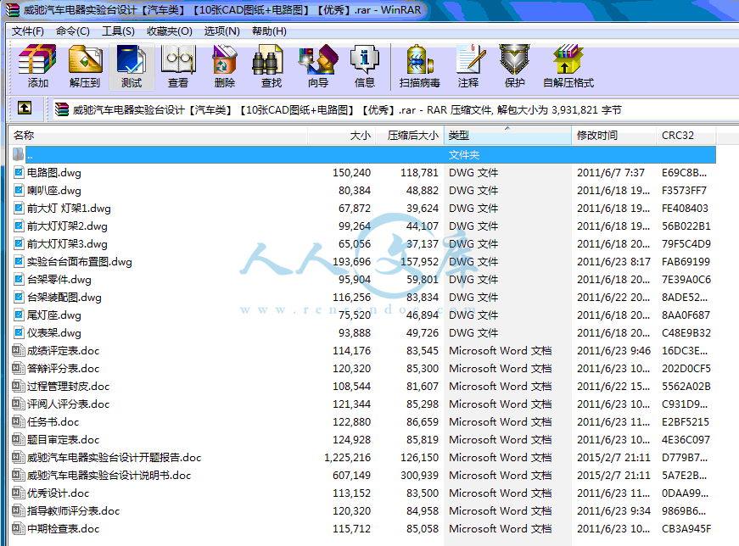Click packed size 300,939

419,476
